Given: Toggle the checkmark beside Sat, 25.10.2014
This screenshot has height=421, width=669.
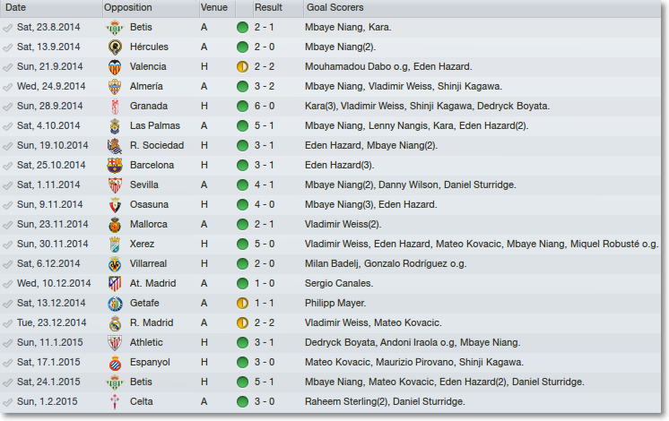Looking at the screenshot, I should tap(7, 166).
